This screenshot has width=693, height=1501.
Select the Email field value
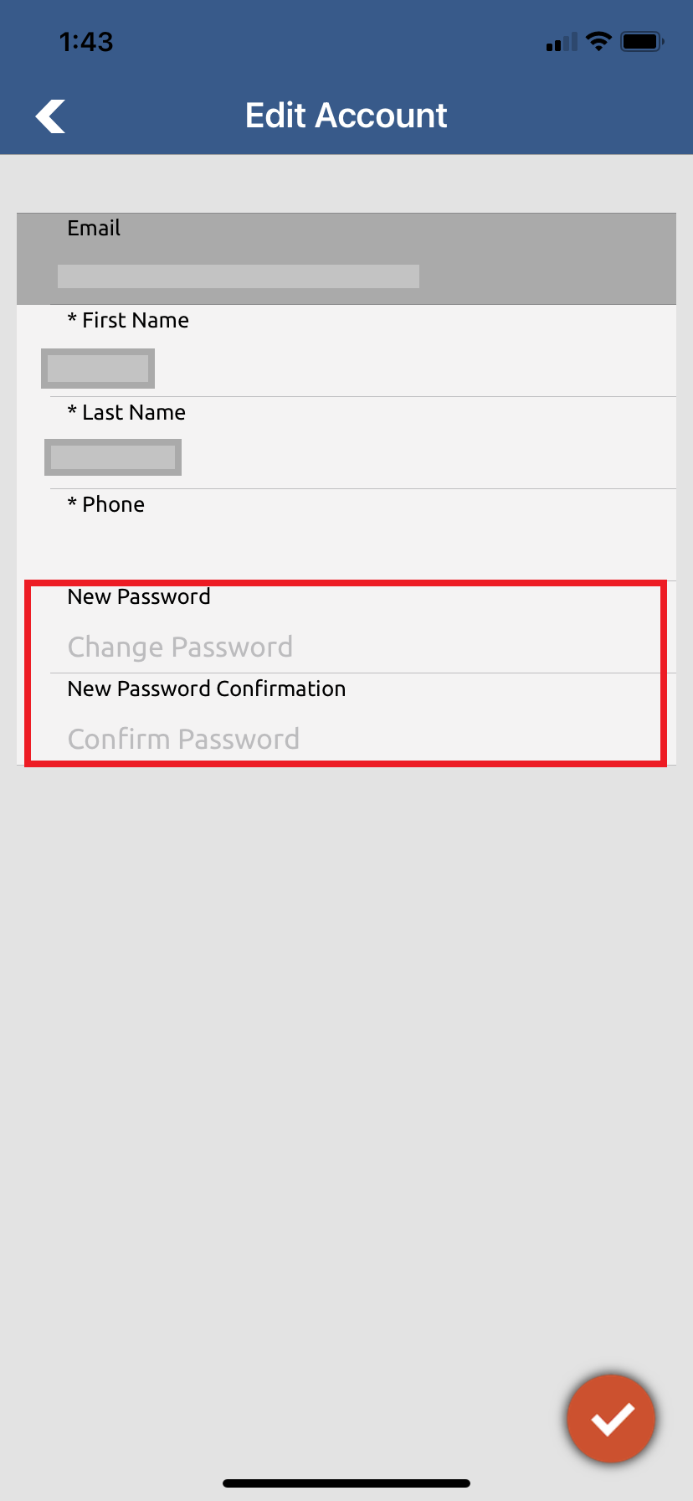239,276
